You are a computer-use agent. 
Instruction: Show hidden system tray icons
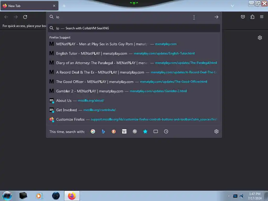point(229,196)
